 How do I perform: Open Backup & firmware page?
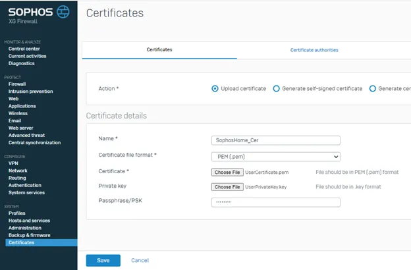(29, 235)
